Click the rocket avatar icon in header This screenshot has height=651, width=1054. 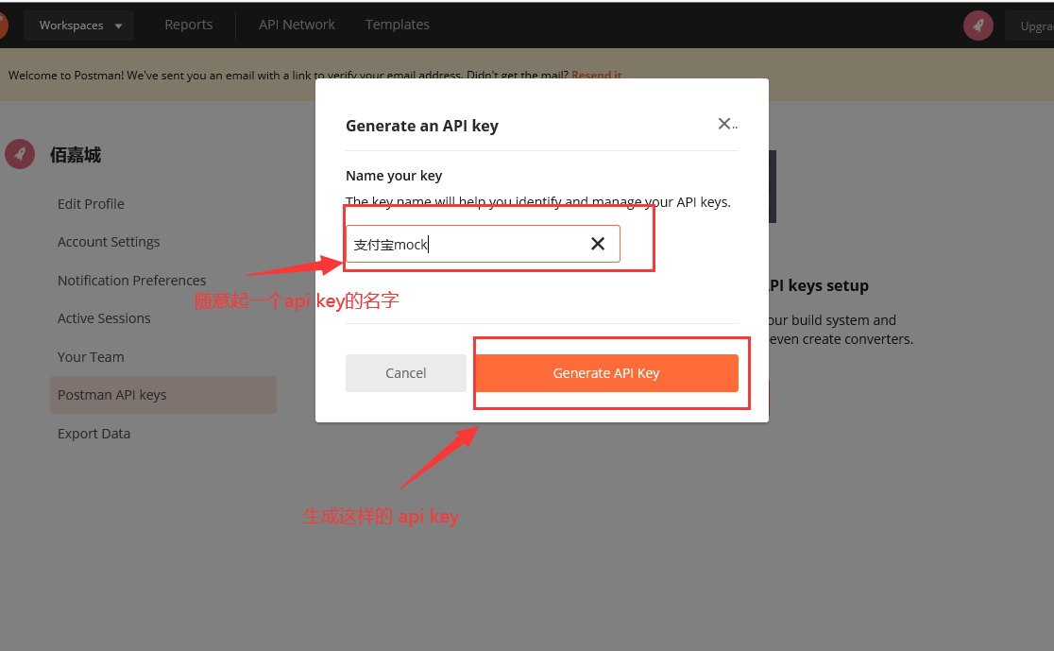point(978,26)
